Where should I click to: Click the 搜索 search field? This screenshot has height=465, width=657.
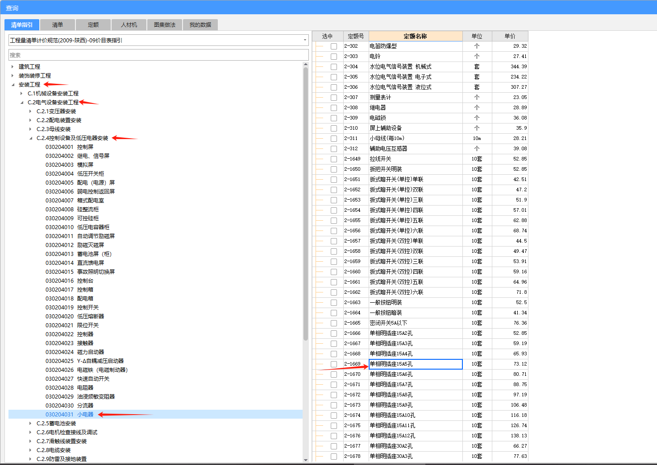point(158,55)
